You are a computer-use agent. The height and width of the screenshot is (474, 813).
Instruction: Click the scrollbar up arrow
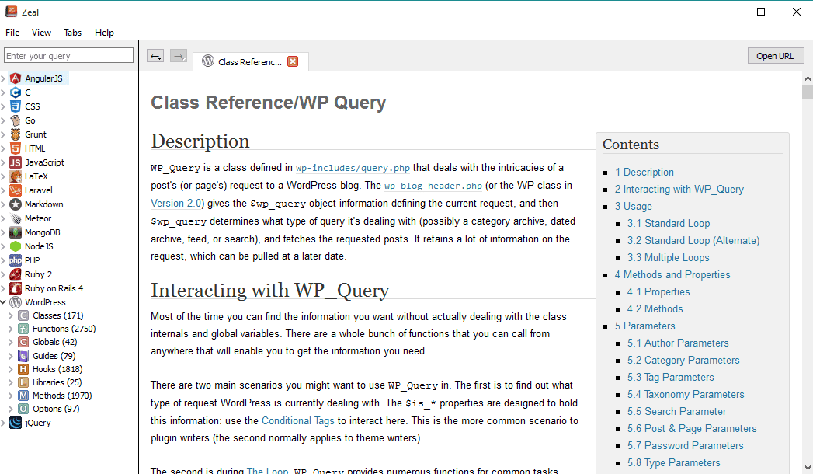coord(808,78)
